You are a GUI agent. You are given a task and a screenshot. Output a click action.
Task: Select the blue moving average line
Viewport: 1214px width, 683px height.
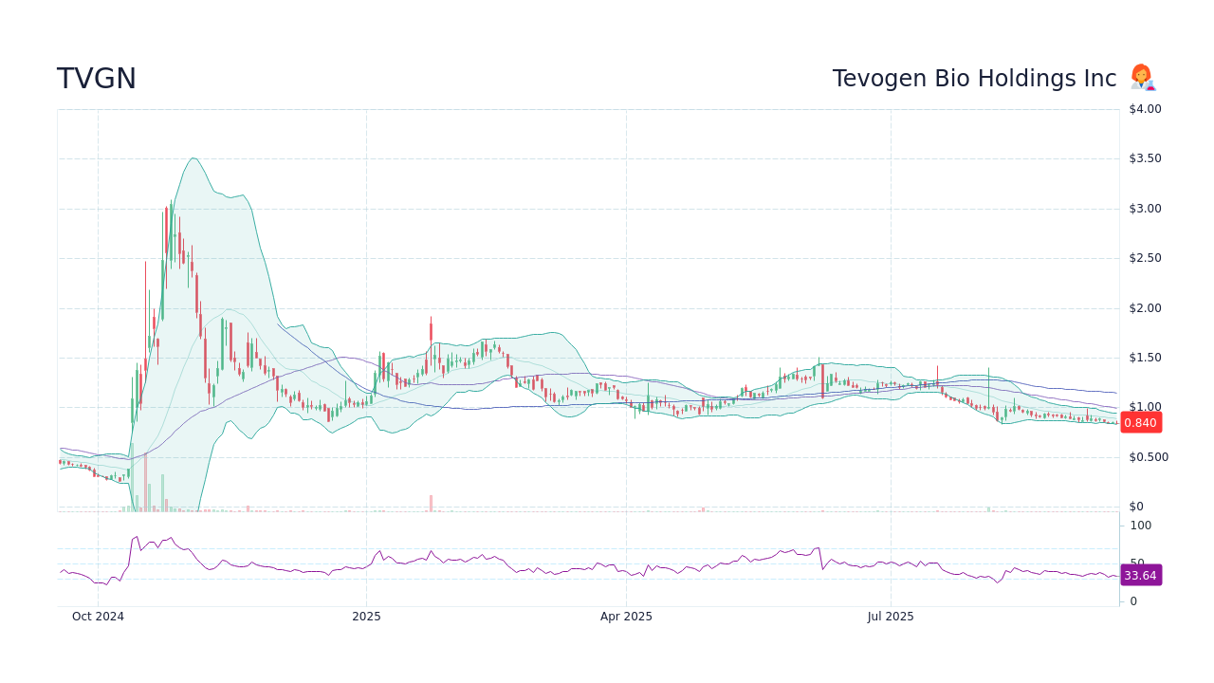pyautogui.click(x=569, y=403)
